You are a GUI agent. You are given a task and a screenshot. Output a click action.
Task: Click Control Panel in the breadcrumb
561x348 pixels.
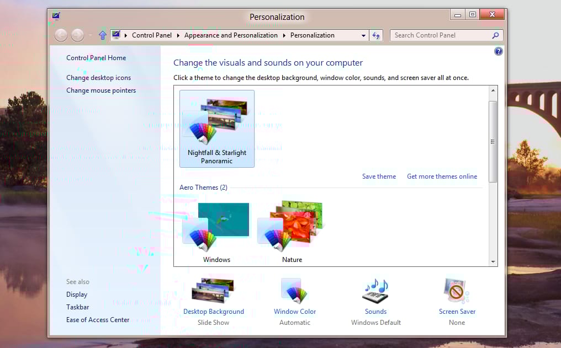152,35
